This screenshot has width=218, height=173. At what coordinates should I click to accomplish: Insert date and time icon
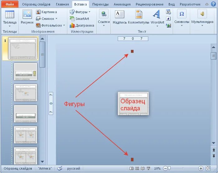click(x=168, y=12)
